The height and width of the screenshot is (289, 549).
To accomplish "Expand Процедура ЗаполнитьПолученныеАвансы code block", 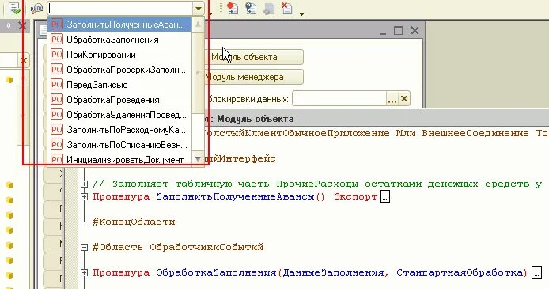I will click(x=84, y=197).
